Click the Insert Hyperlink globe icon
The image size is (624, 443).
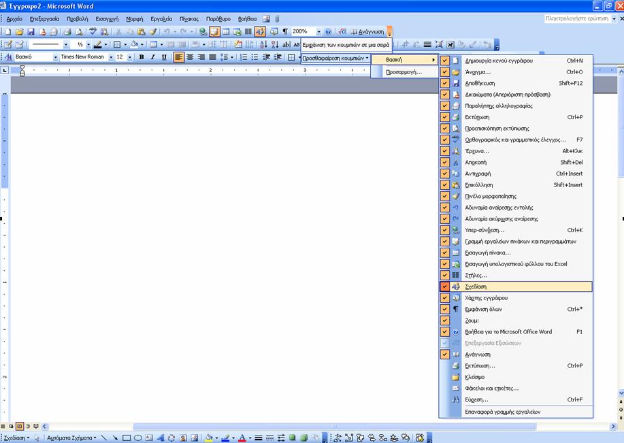203,31
